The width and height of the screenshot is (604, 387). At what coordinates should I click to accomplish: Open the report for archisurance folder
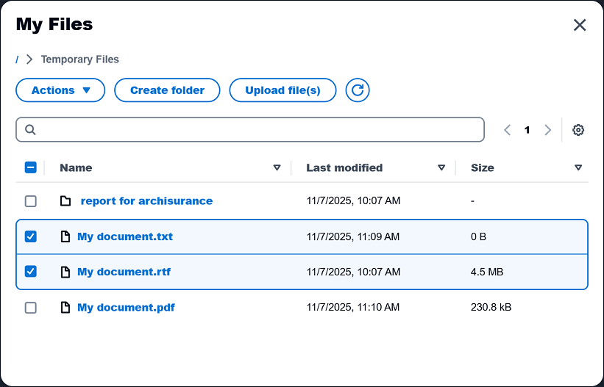tap(146, 200)
